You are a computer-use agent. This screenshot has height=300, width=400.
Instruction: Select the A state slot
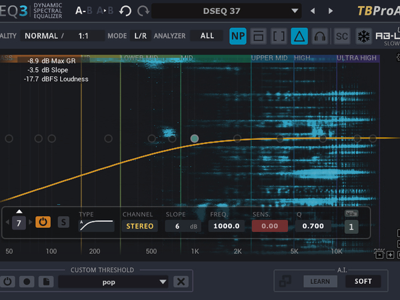click(x=80, y=11)
